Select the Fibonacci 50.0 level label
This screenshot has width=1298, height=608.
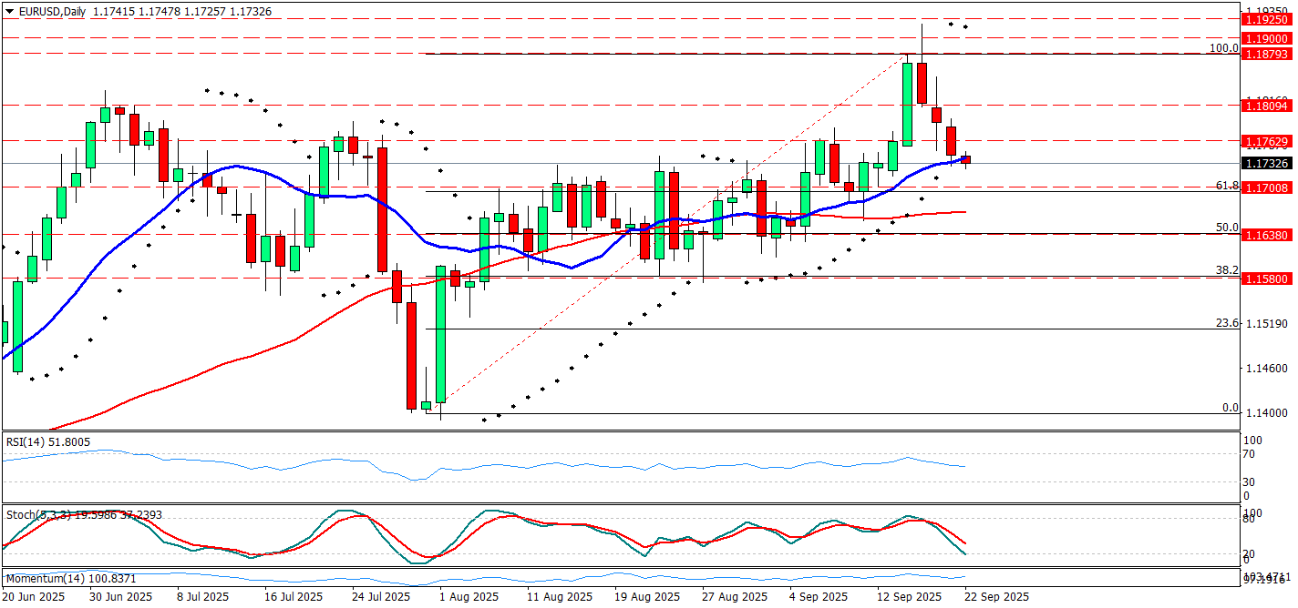[1227, 228]
